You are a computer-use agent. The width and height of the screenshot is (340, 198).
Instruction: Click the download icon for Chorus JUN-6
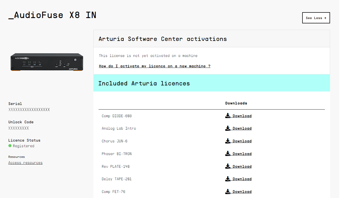pyautogui.click(x=228, y=141)
